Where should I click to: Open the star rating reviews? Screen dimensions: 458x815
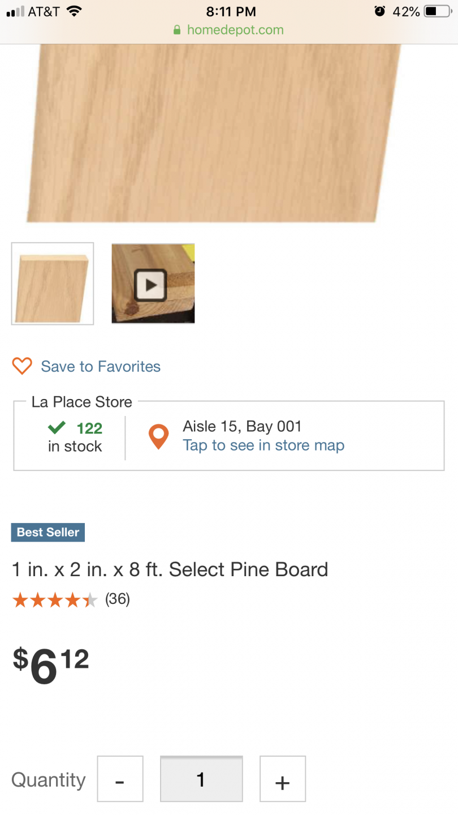[x=55, y=600]
